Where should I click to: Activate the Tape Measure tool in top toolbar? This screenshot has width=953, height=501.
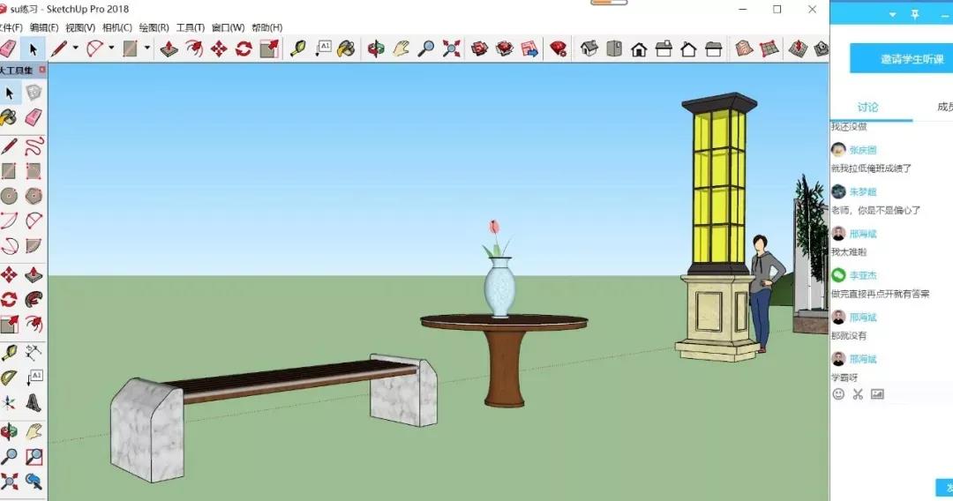click(x=297, y=49)
